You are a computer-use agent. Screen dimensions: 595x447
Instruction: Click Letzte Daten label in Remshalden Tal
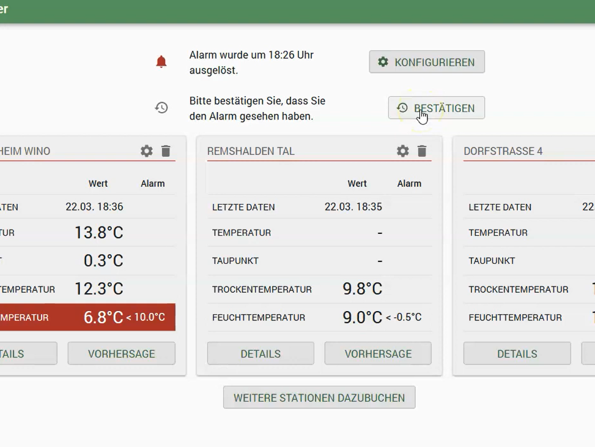pyautogui.click(x=243, y=207)
